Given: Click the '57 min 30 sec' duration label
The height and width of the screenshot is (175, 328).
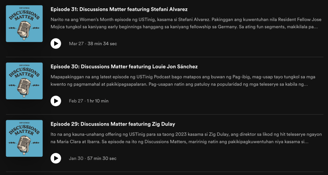Looking at the screenshot, I should point(102,158).
